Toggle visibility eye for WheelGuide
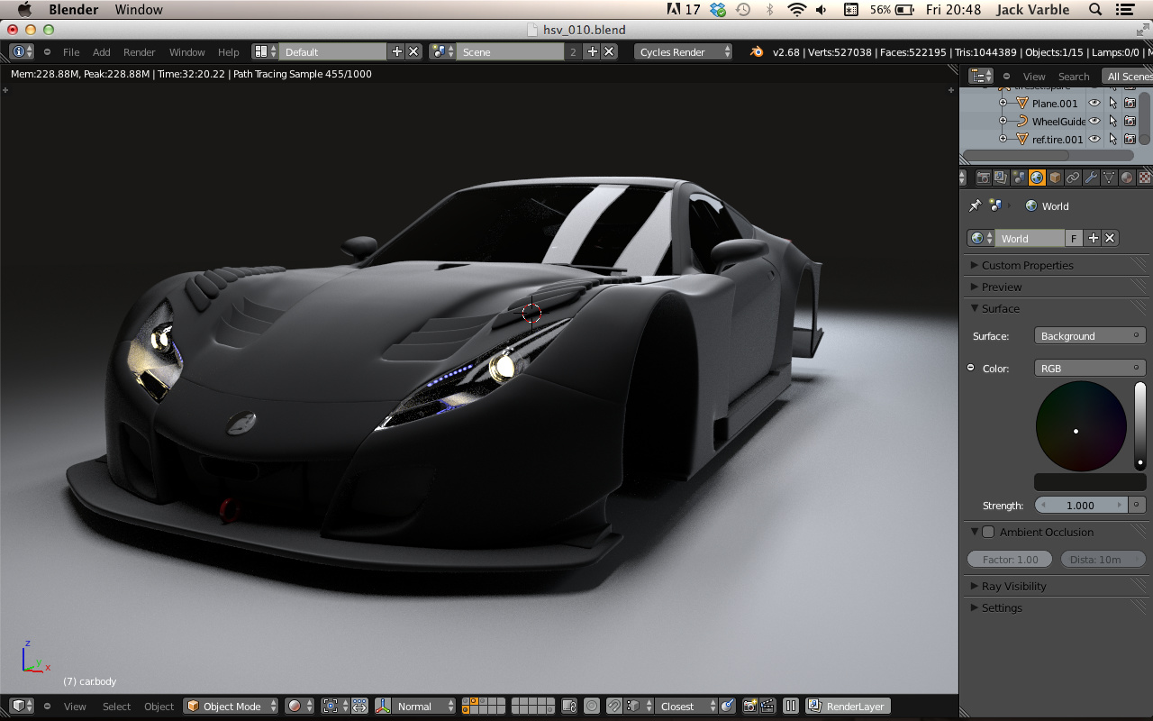 1094,121
